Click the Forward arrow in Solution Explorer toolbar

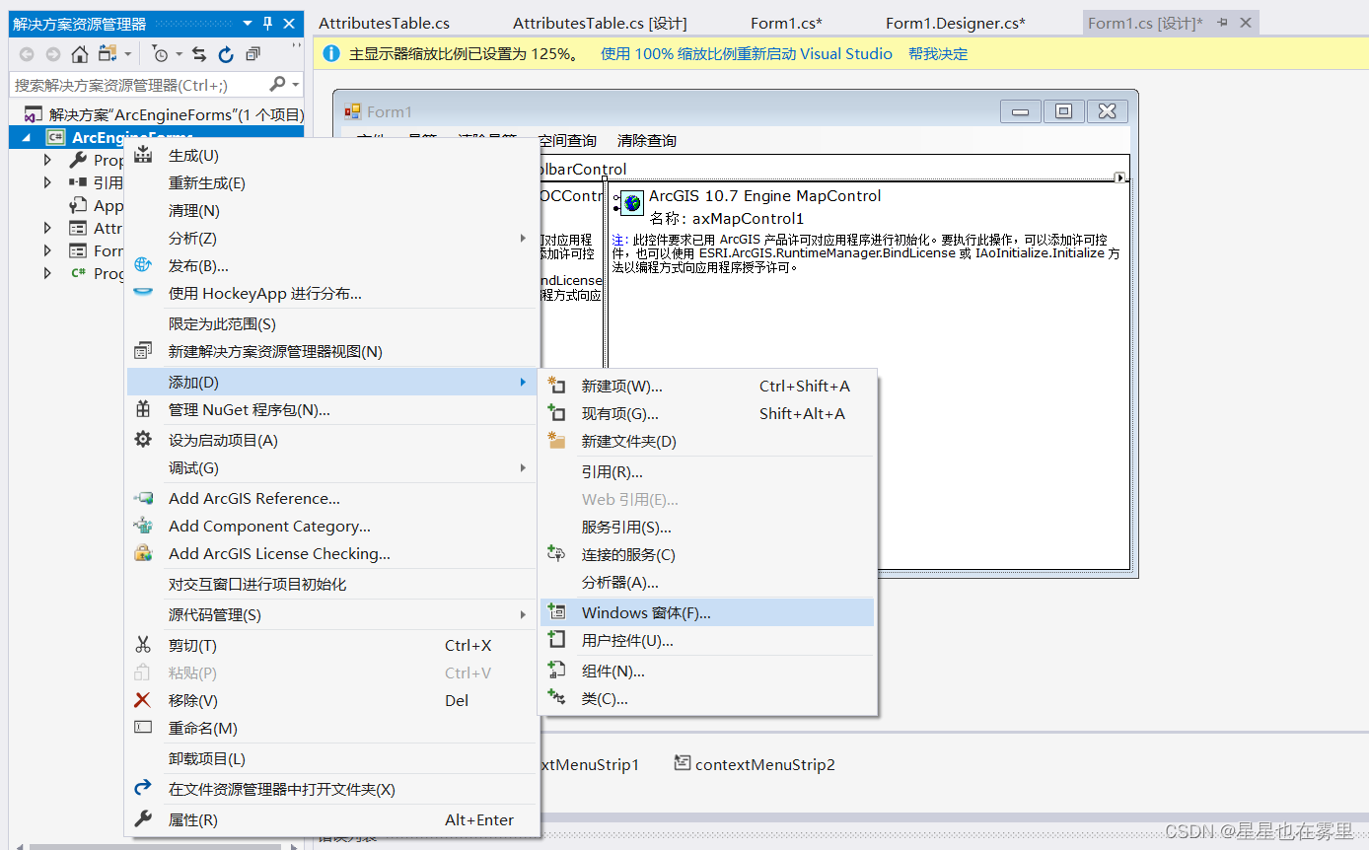52,54
